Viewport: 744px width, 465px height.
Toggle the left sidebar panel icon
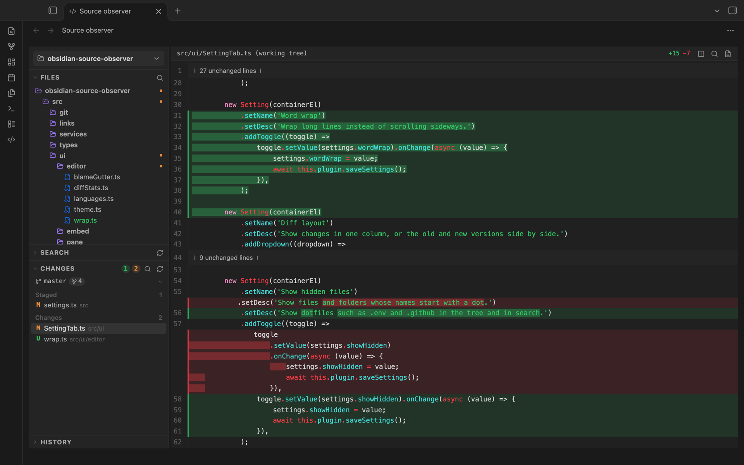tap(53, 10)
